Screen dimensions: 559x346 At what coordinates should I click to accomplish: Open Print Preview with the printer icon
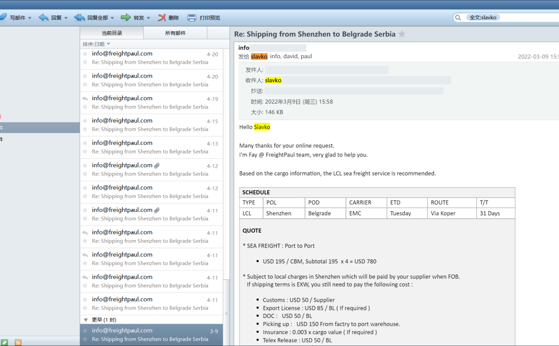pyautogui.click(x=192, y=17)
